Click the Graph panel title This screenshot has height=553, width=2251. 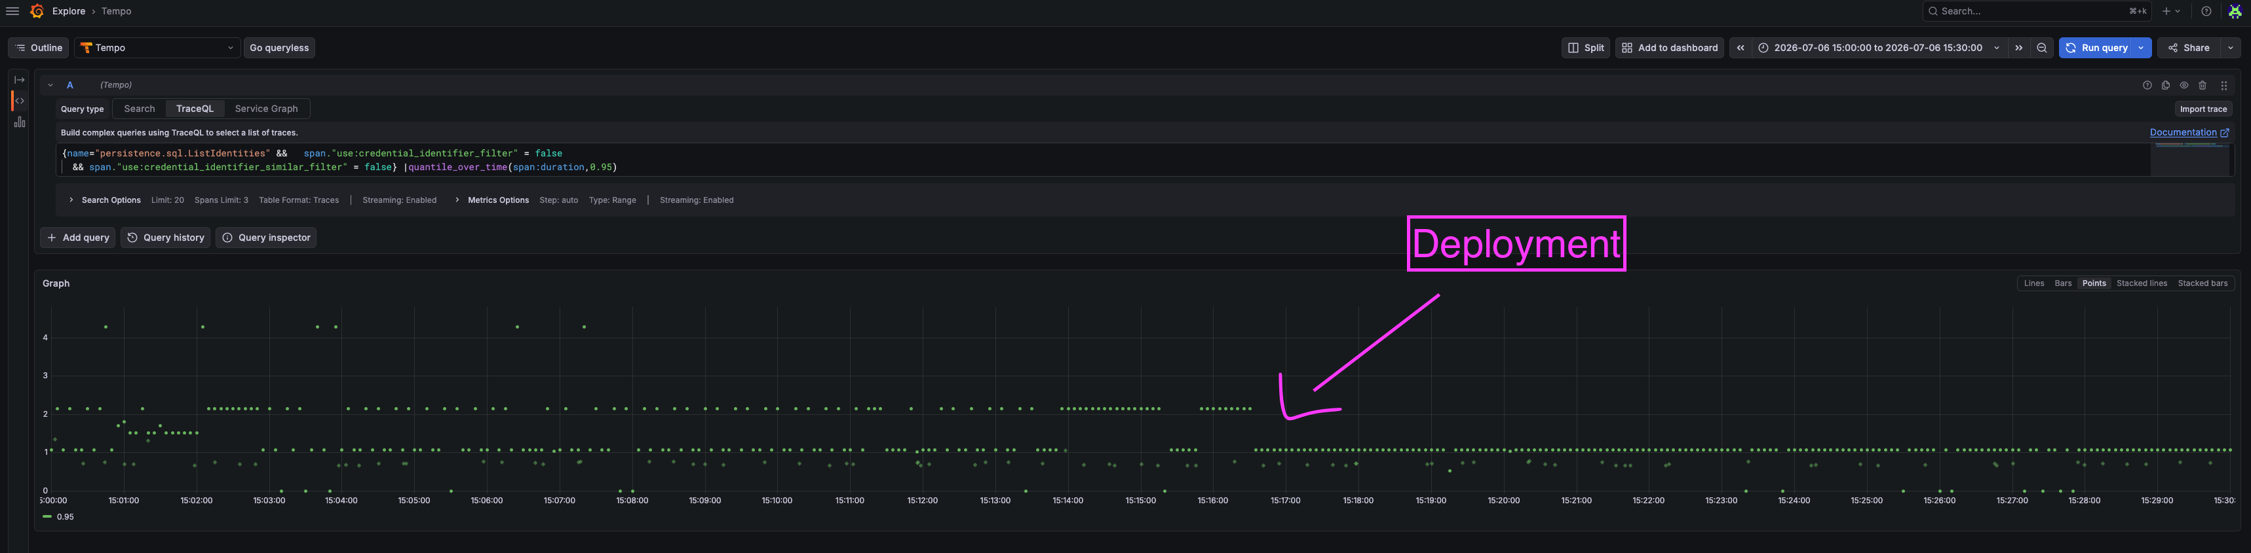56,283
